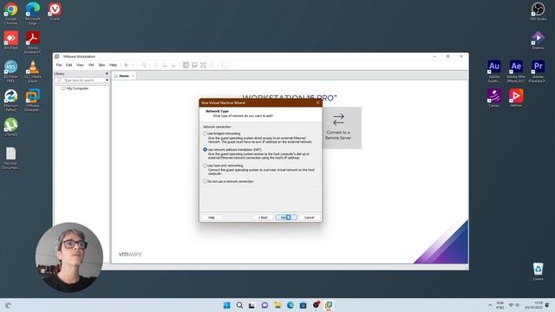Open clock and date in system tray

point(535,305)
